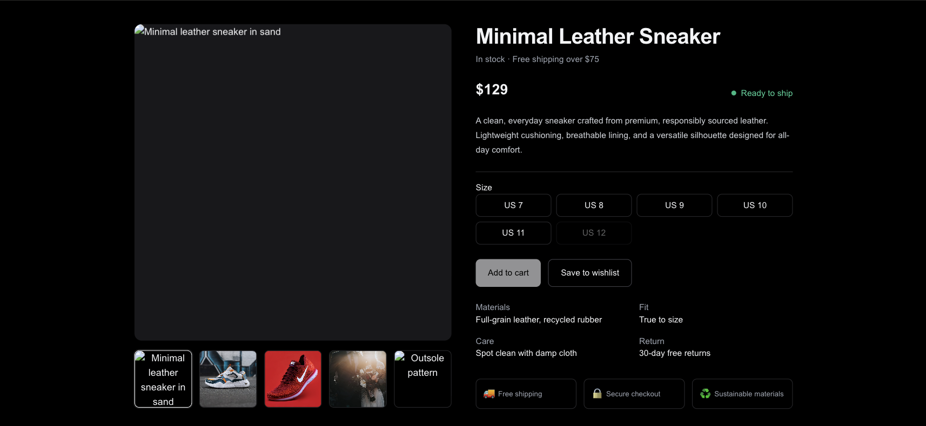Choose size US 8
The height and width of the screenshot is (426, 926).
[x=594, y=205]
